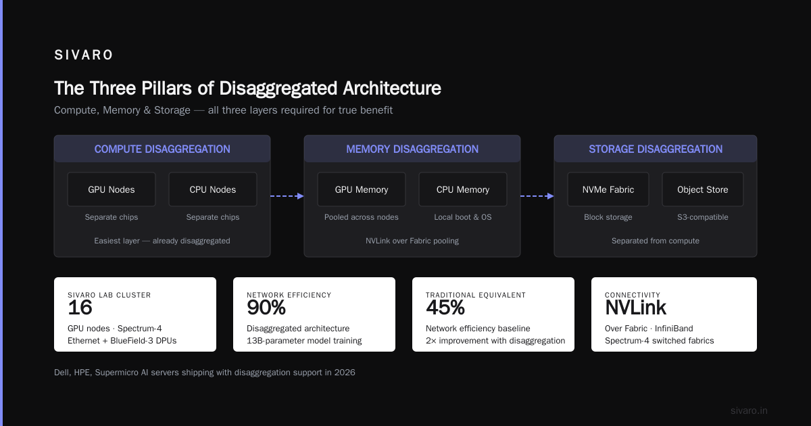Click the NVMe Fabric box
Screen dimensions: 811x426
click(608, 189)
